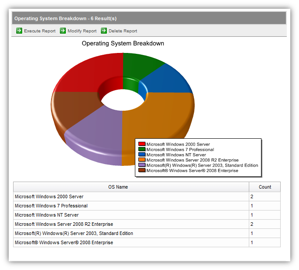The height and width of the screenshot is (270, 299).
Task: Click legend label Windows(R) Server 2003, Standard Edition
Action: [202, 165]
